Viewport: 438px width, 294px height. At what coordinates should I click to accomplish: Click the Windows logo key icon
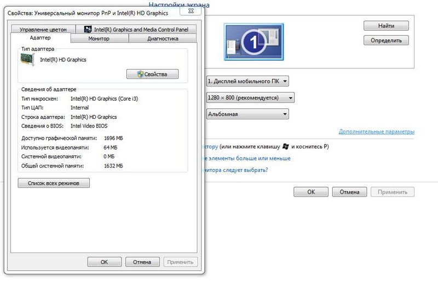click(285, 147)
